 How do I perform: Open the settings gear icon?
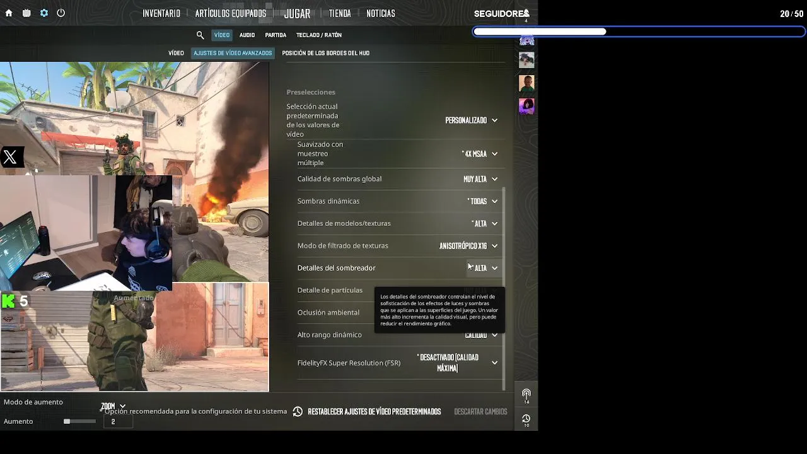[44, 13]
